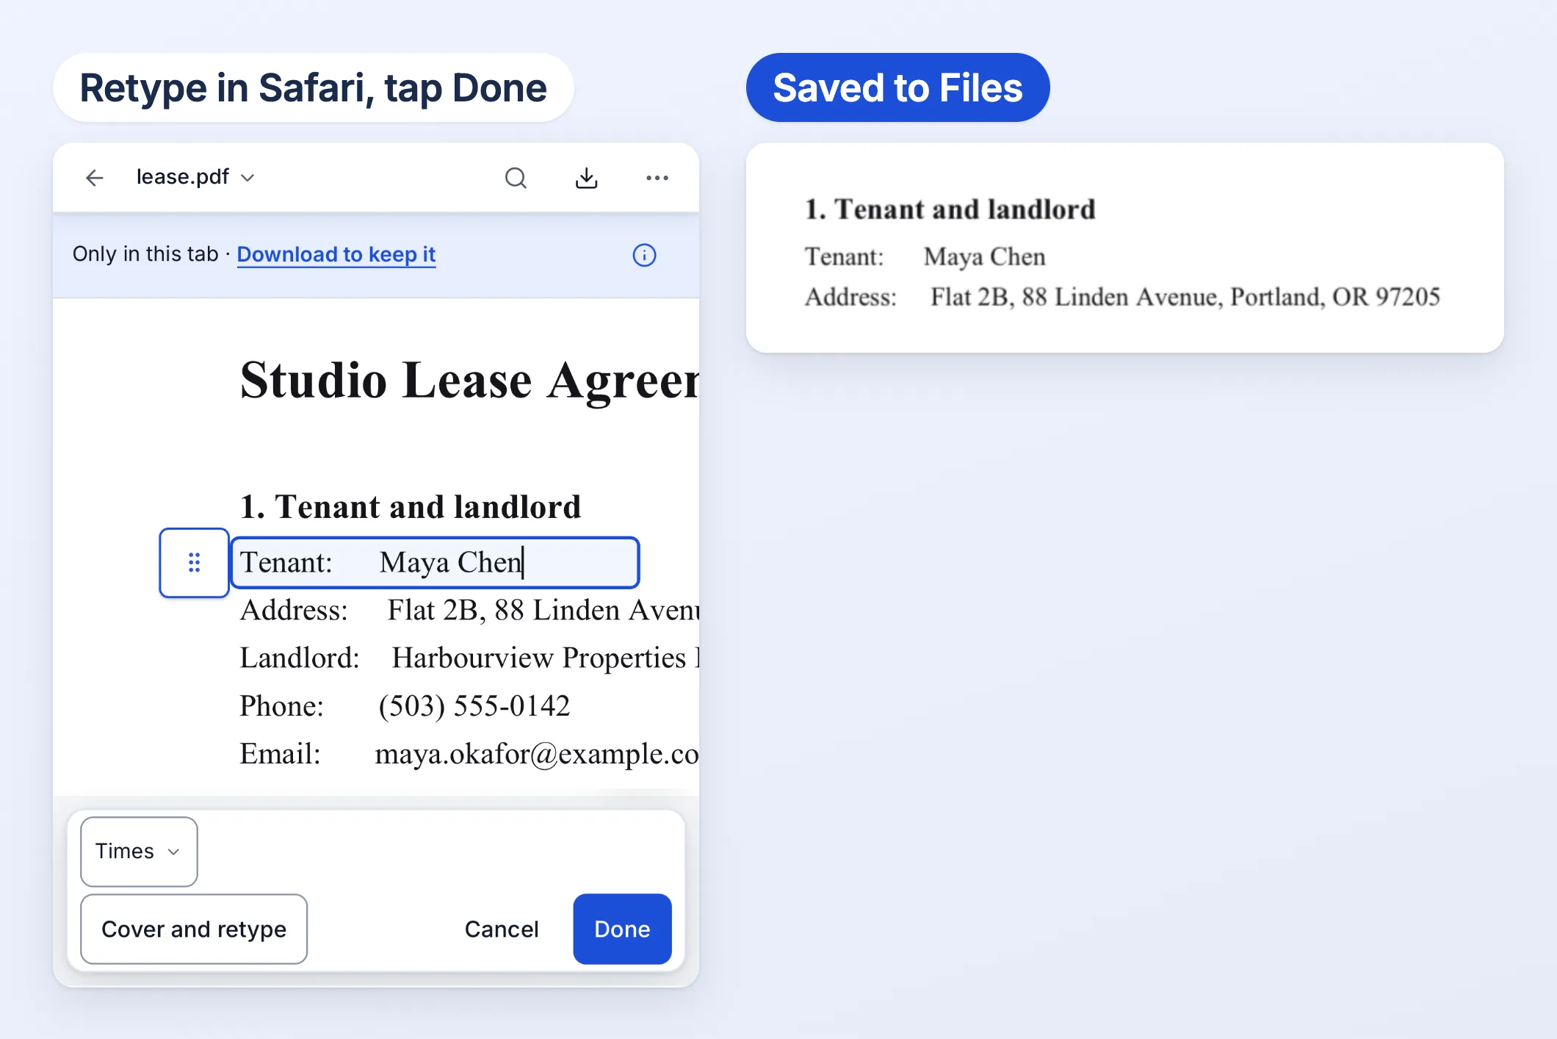Open the three-dot more options menu

click(657, 178)
